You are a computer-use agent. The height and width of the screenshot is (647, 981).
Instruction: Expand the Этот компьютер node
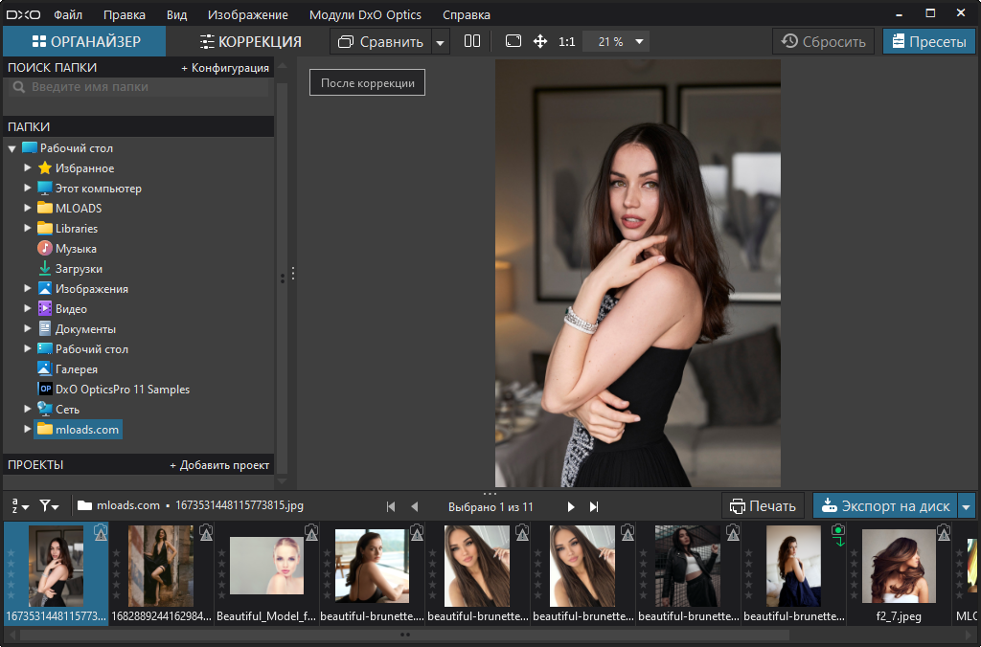(28, 188)
